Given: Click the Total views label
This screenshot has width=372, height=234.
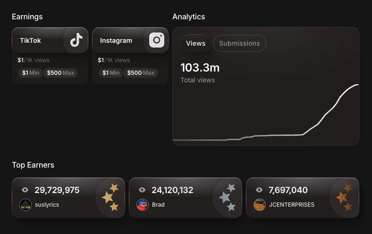Looking at the screenshot, I should pos(198,80).
